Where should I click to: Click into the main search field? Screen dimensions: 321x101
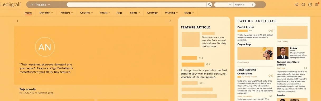point(136,4)
